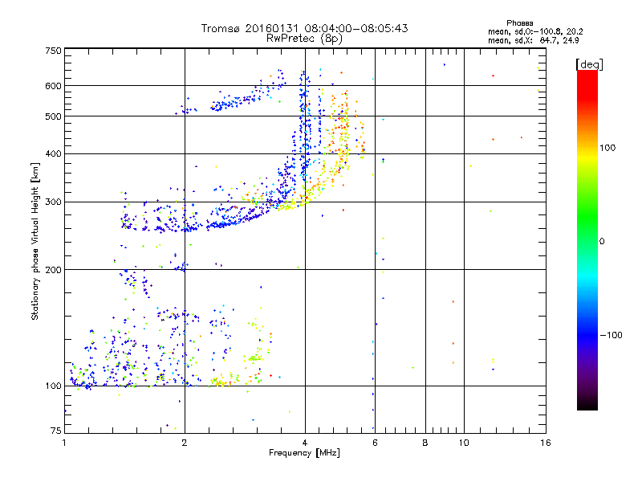Screen dimensions: 642x482
Task: Click the 'Phases' header label
Action: tap(519, 23)
